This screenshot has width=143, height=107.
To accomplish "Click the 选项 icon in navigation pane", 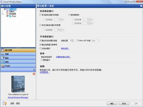I will coord(3,62).
